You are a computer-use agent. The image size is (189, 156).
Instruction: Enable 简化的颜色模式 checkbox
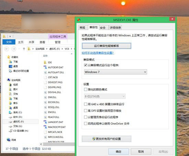[x=86, y=89]
